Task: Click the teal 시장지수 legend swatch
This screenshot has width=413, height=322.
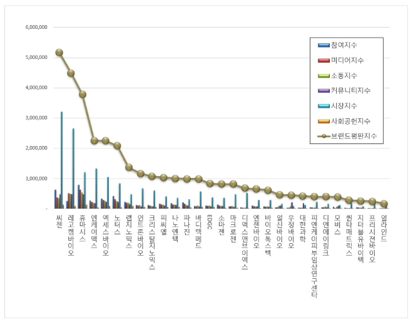Action: coord(324,105)
